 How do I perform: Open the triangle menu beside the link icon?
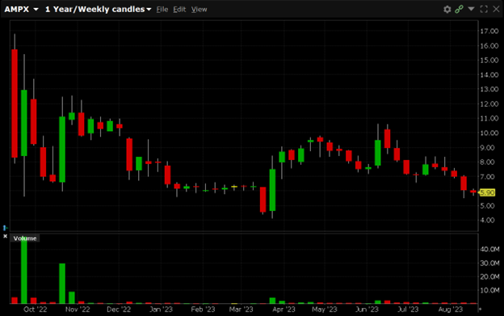click(471, 9)
